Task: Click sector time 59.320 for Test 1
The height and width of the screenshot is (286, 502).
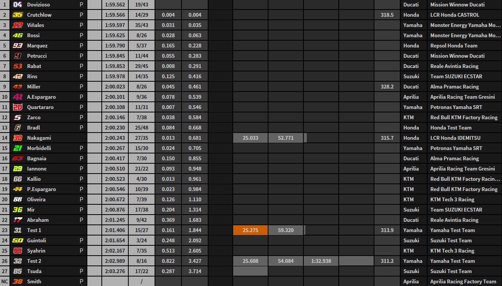Action: [286, 230]
